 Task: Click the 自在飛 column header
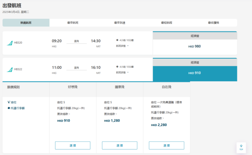coord(166,87)
